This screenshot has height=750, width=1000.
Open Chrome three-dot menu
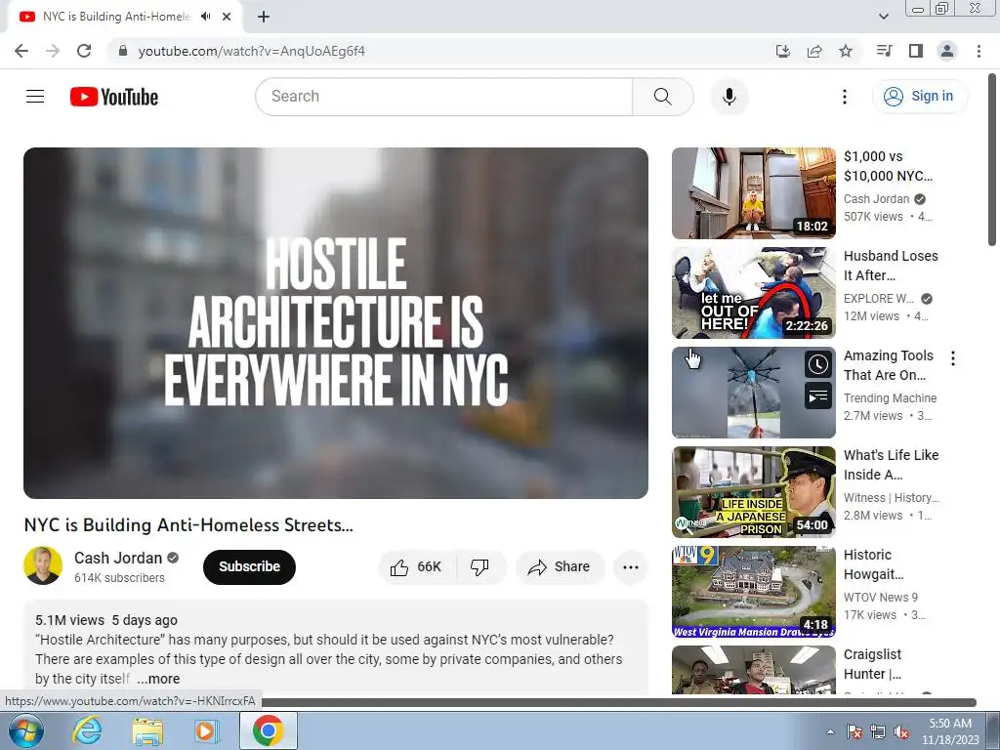(x=979, y=51)
